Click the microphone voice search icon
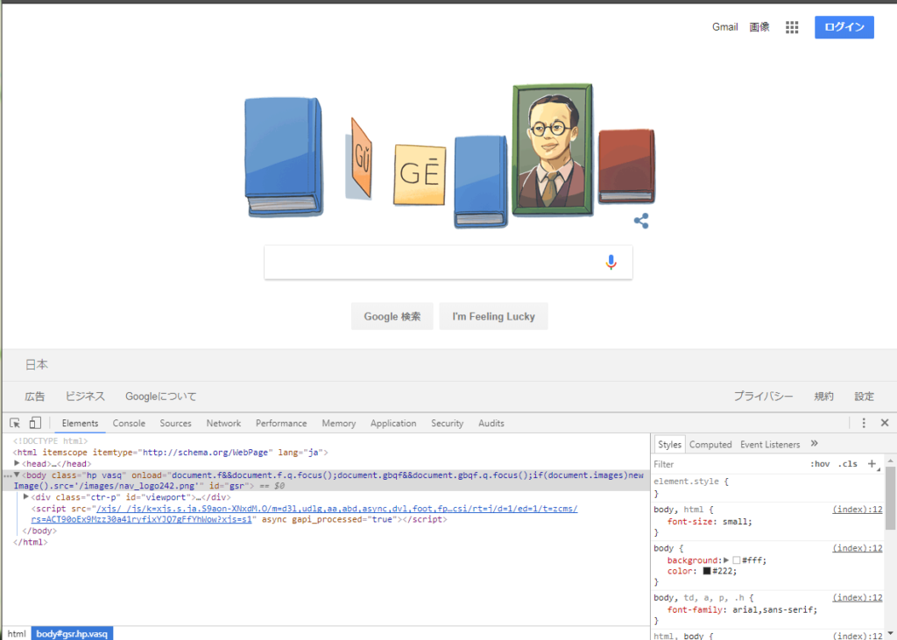The width and height of the screenshot is (897, 640). (x=611, y=262)
